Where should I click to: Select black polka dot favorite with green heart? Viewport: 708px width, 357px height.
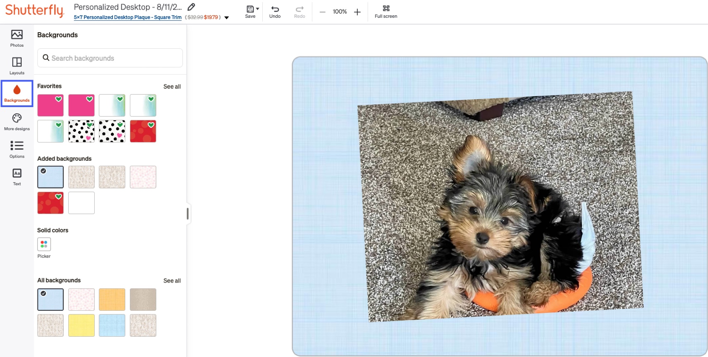(x=81, y=131)
